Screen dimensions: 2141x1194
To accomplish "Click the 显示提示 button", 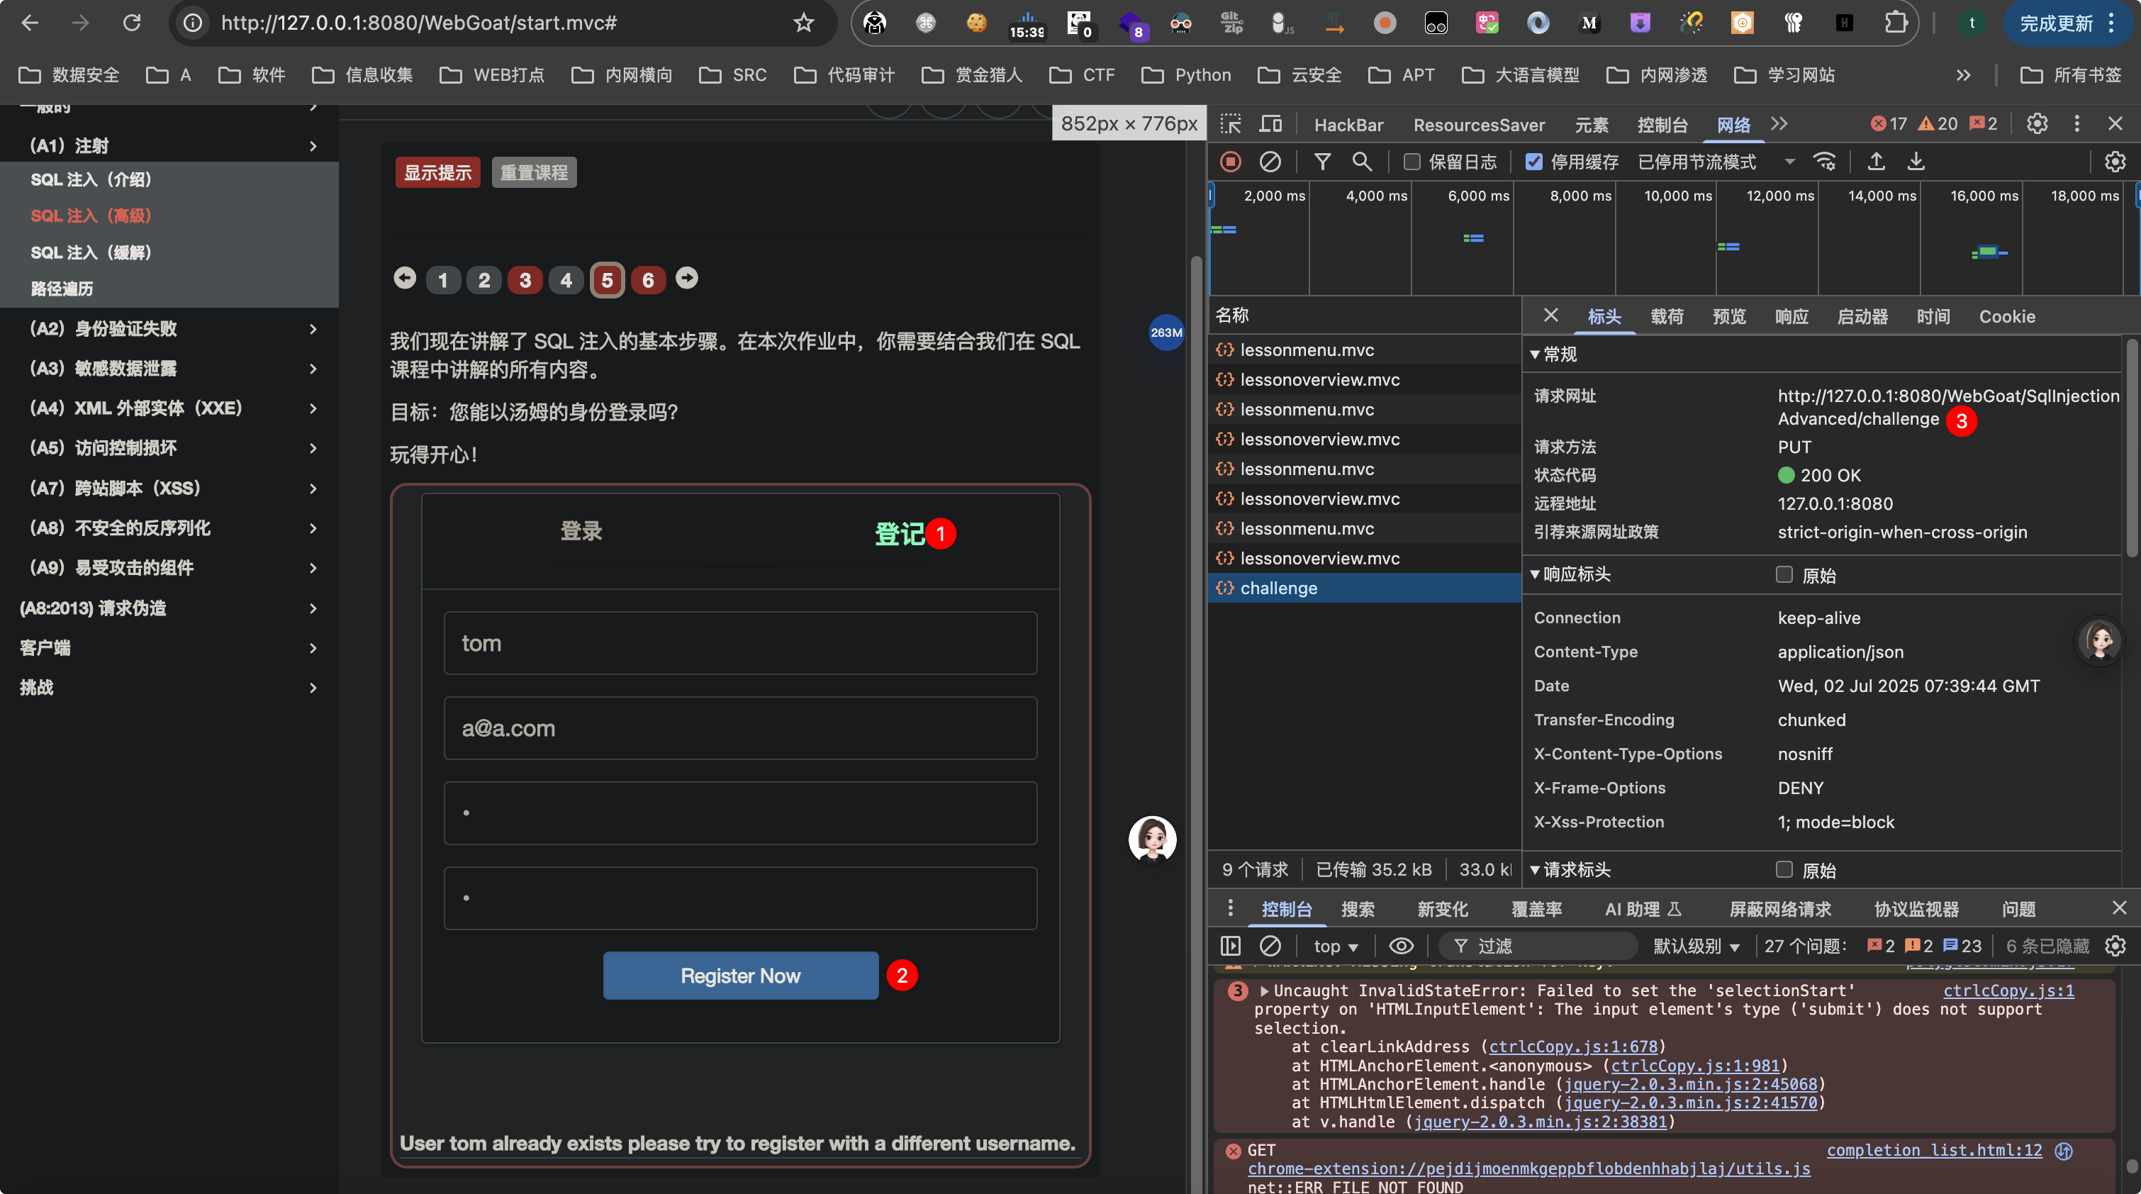I will pyautogui.click(x=437, y=173).
